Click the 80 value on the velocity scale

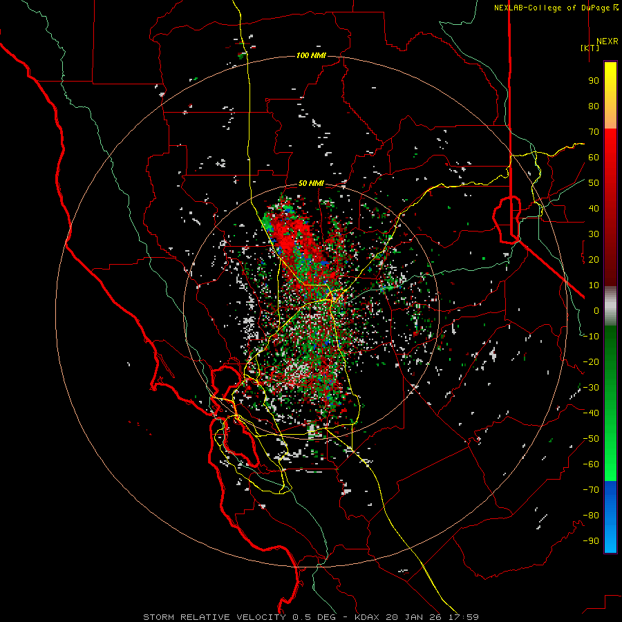[x=594, y=106]
